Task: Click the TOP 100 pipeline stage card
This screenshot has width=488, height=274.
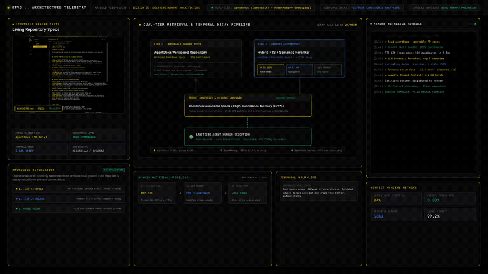Action: pyautogui.click(x=157, y=193)
